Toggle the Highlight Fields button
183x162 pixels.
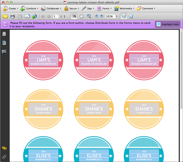click(168, 24)
